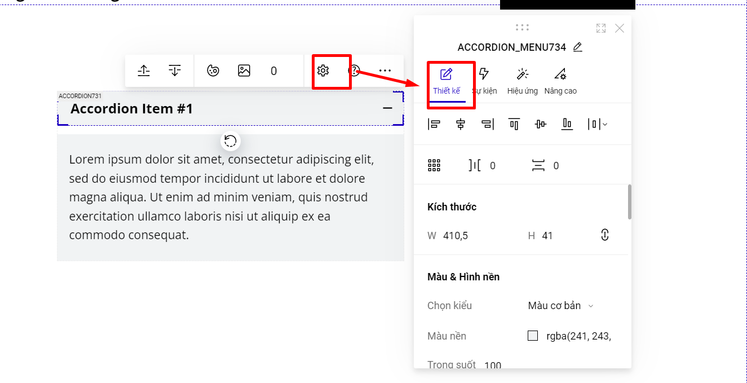Collapse Accordion Item #1 with minus icon
Screen dimensions: 747x383
pos(387,108)
